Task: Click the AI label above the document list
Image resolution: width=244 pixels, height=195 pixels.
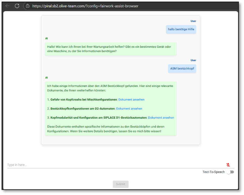Action: [46, 77]
